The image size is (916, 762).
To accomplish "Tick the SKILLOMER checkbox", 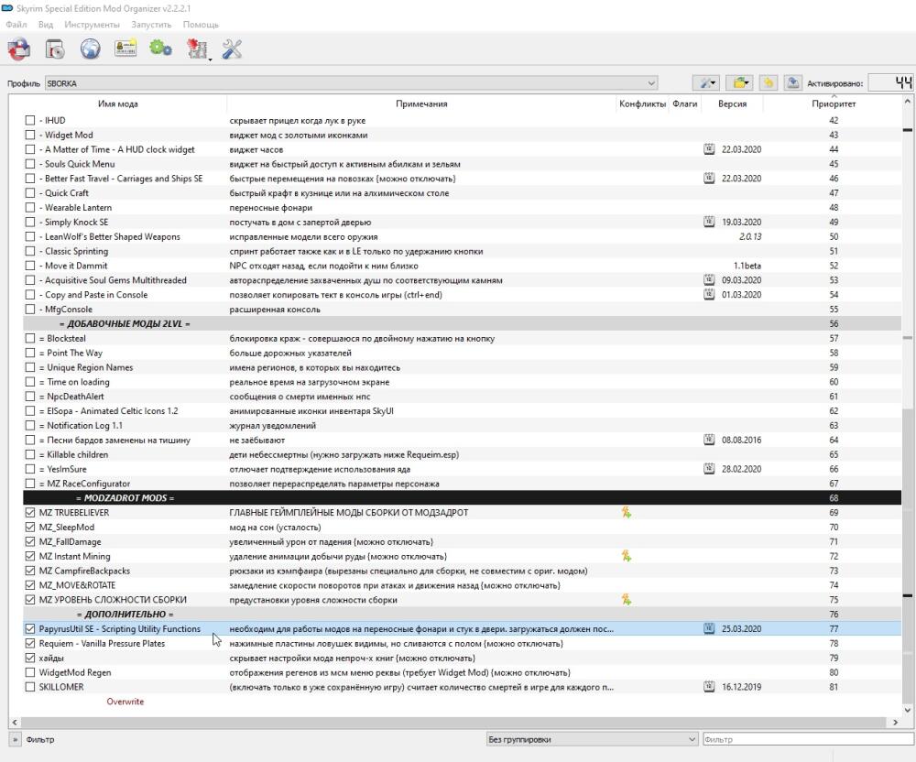I will pyautogui.click(x=30, y=687).
